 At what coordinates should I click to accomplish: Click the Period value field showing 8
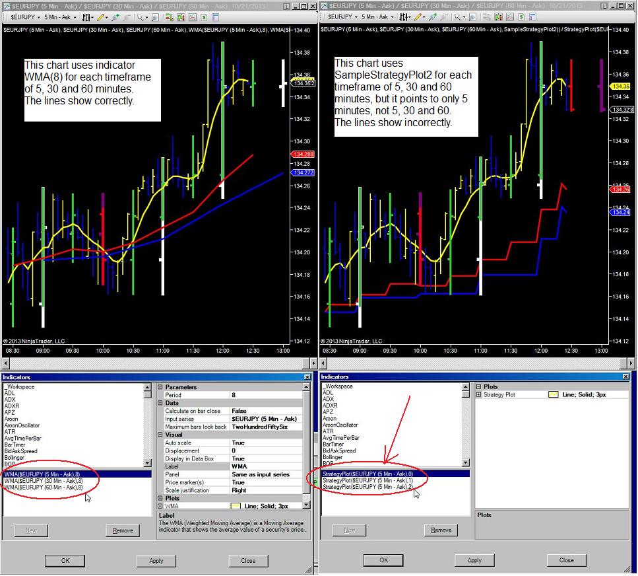click(x=266, y=395)
